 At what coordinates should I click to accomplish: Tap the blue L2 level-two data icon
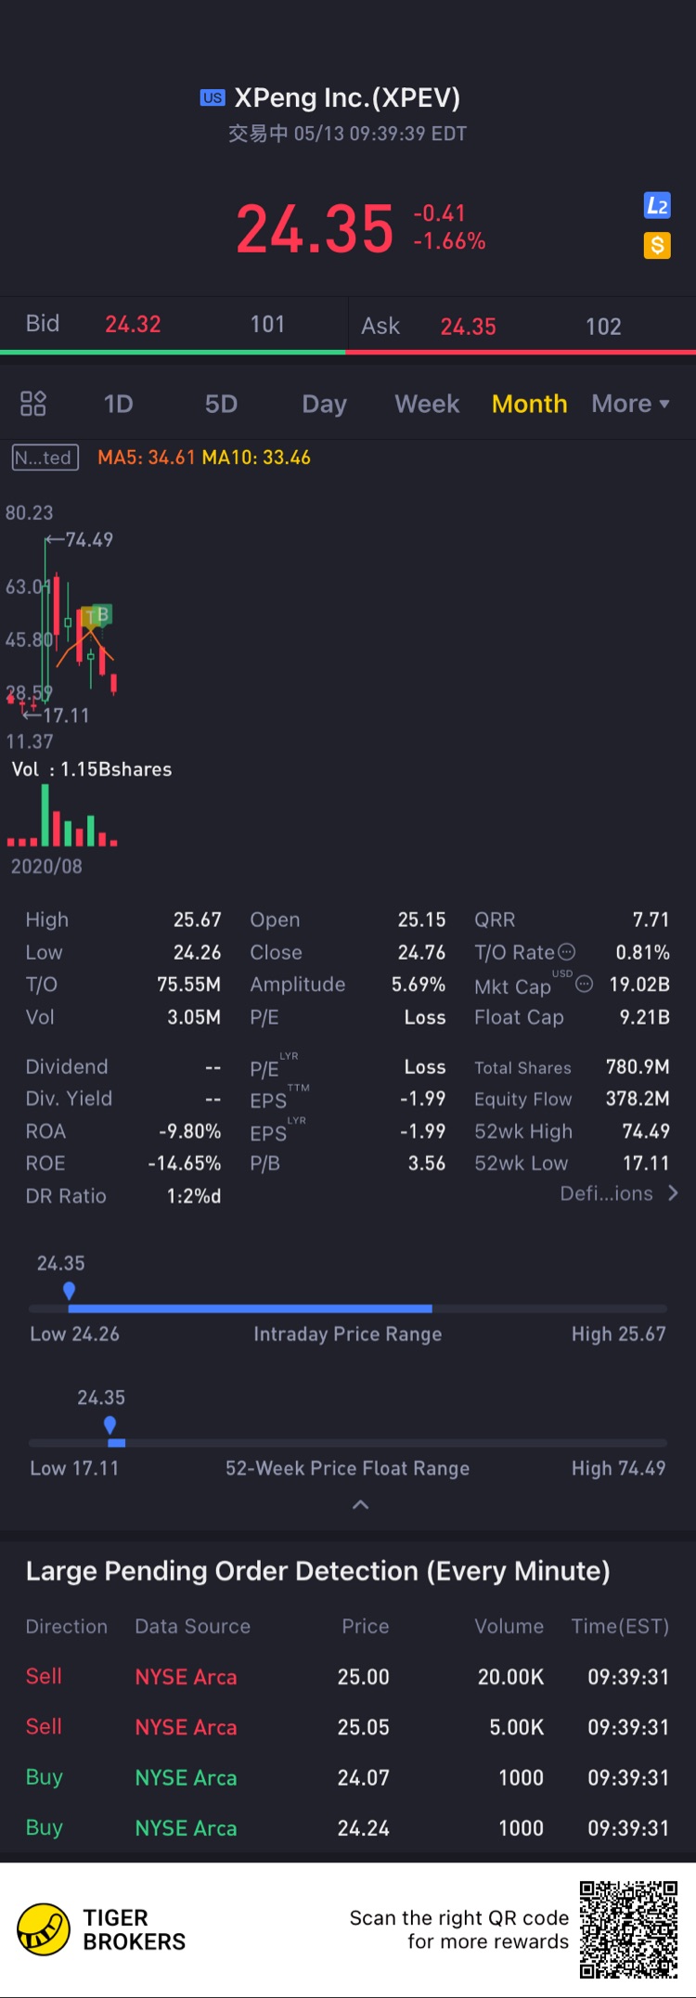pos(657,206)
